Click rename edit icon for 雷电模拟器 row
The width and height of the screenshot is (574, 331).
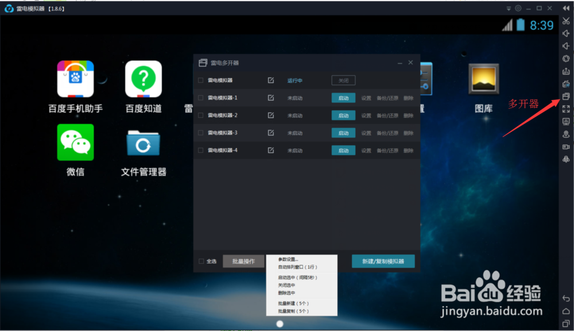click(271, 80)
